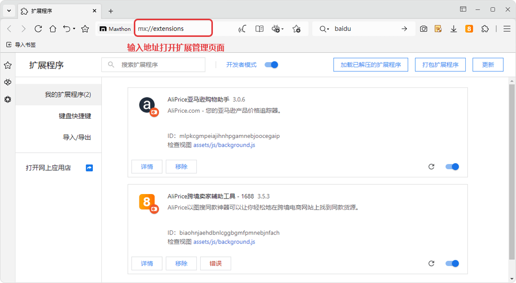This screenshot has height=283, width=516.
Task: Open assets/js/background.js link for 1688 extension
Action: (x=224, y=242)
